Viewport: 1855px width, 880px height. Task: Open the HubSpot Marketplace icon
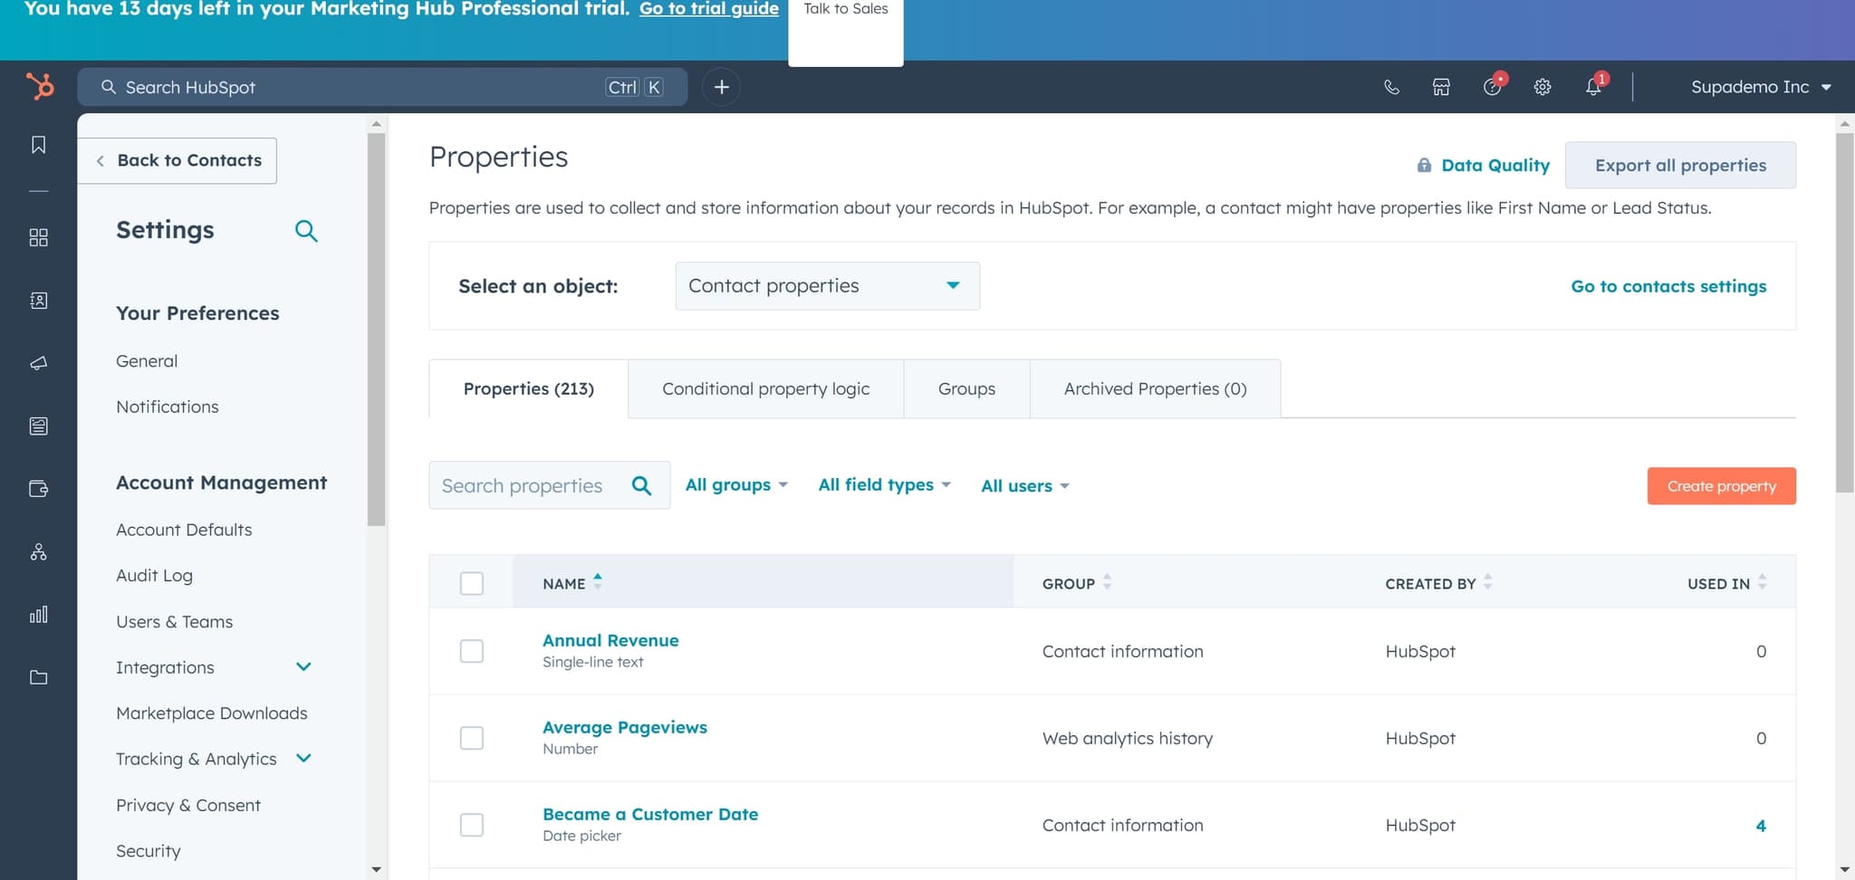(x=1440, y=87)
